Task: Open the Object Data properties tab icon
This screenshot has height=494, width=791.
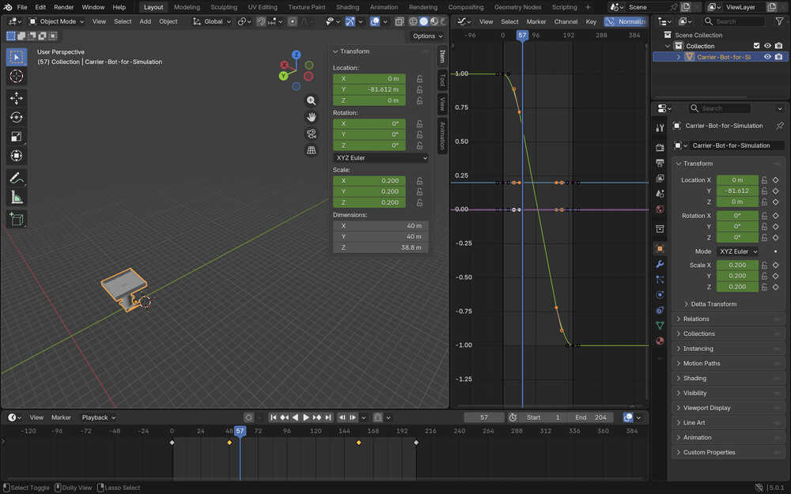Action: tap(660, 326)
